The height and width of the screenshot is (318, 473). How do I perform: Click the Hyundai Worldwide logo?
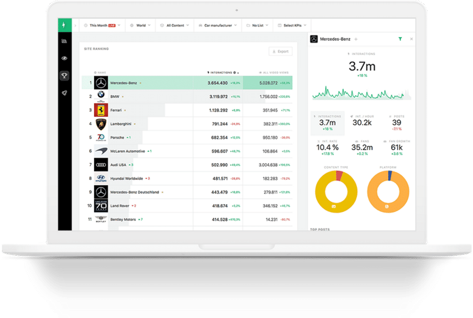101,178
